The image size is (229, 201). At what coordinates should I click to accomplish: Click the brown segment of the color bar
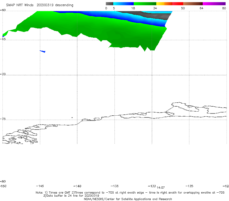(x=193, y=4)
